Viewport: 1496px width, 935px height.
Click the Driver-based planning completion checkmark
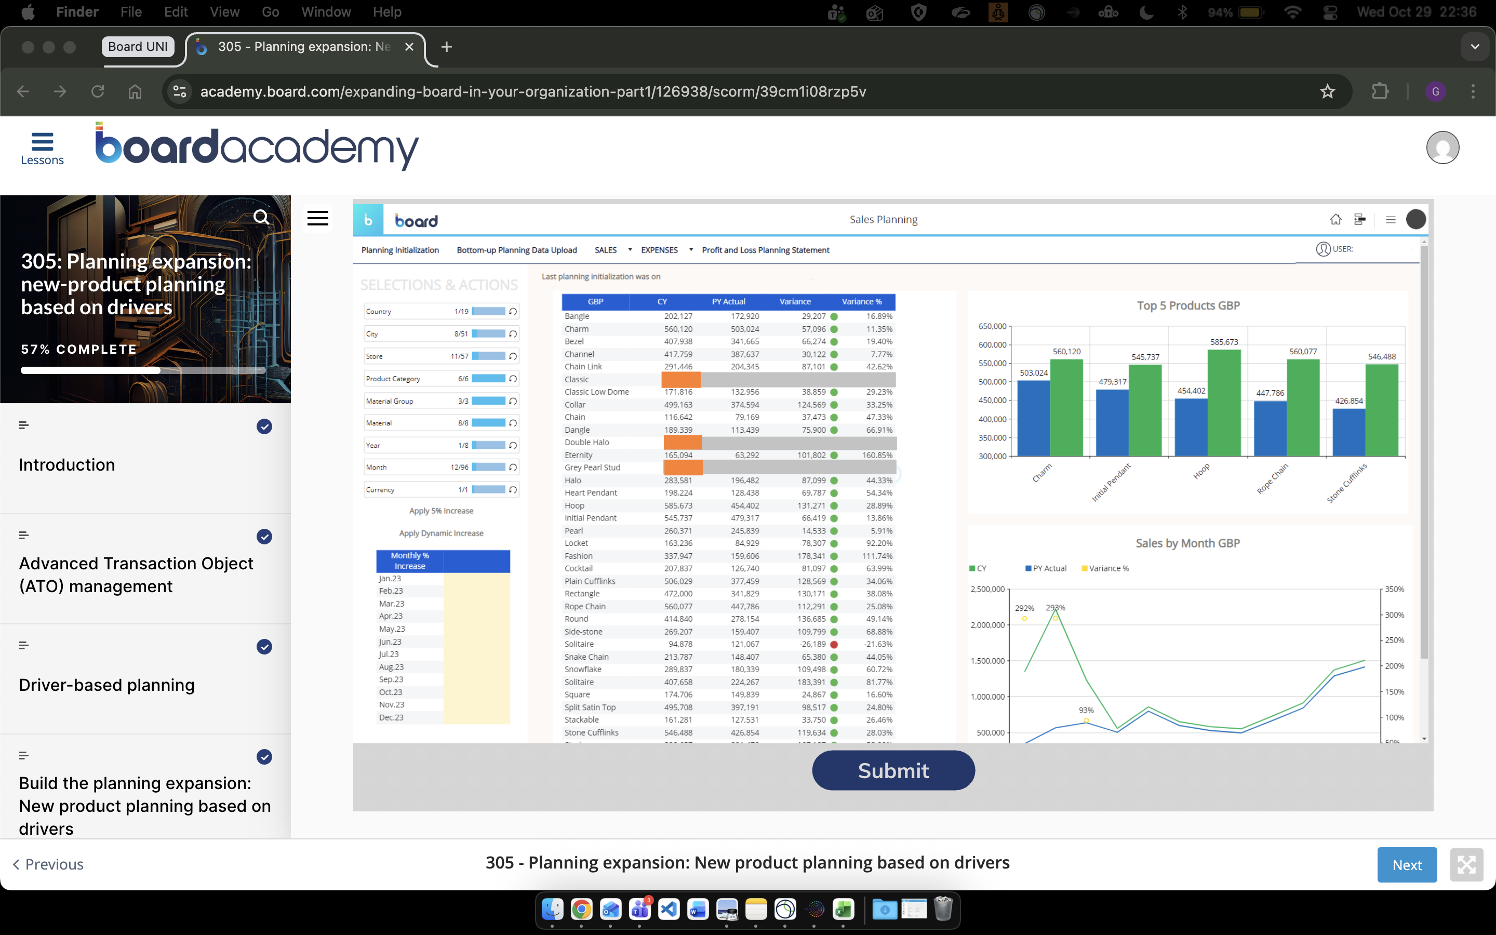coord(264,647)
